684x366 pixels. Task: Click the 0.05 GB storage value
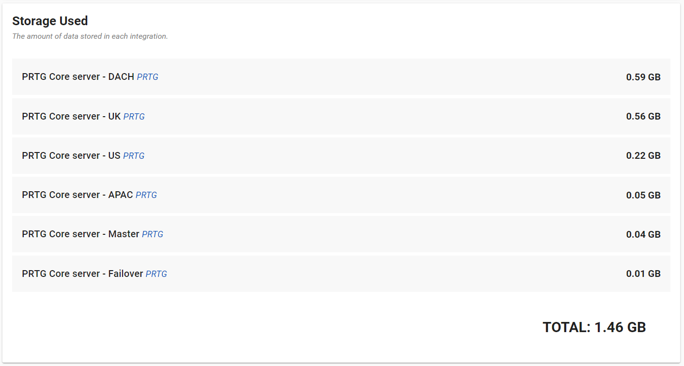click(643, 195)
